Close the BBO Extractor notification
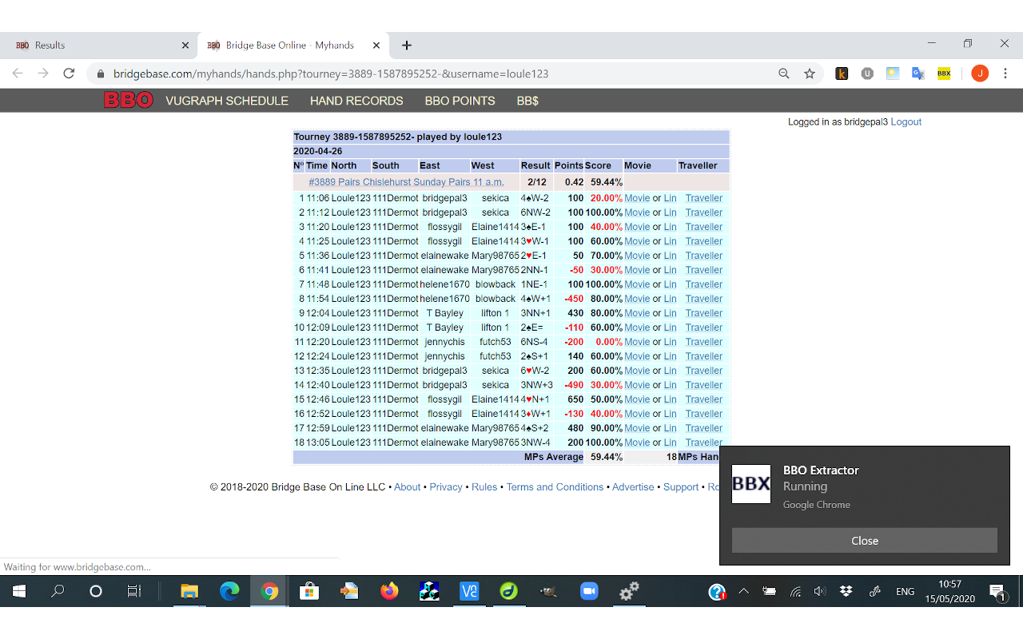Image resolution: width=1023 pixels, height=639 pixels. tap(865, 541)
